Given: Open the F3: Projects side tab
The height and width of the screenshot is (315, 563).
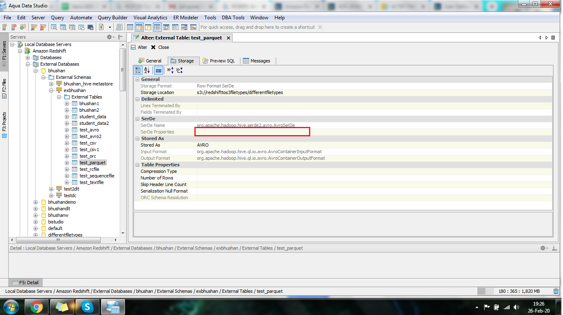Looking at the screenshot, I should coord(4,124).
